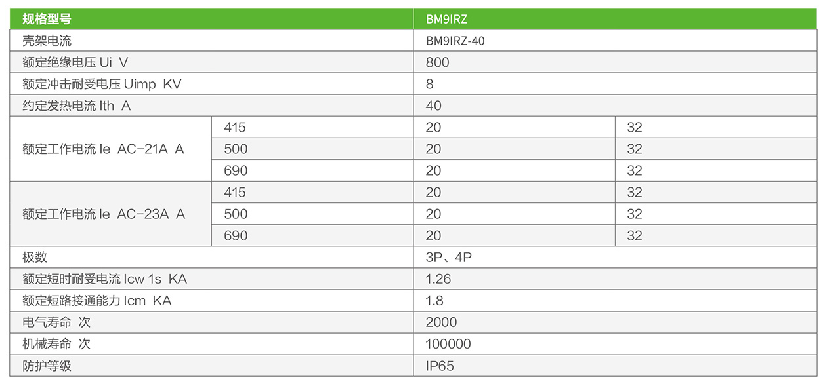Screen dimensions: 825x384
Task: Select the 3P、4P poles value
Action: click(448, 257)
